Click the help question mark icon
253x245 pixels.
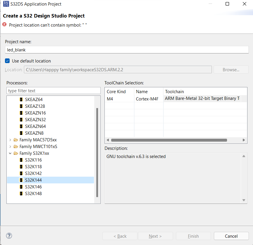9,236
